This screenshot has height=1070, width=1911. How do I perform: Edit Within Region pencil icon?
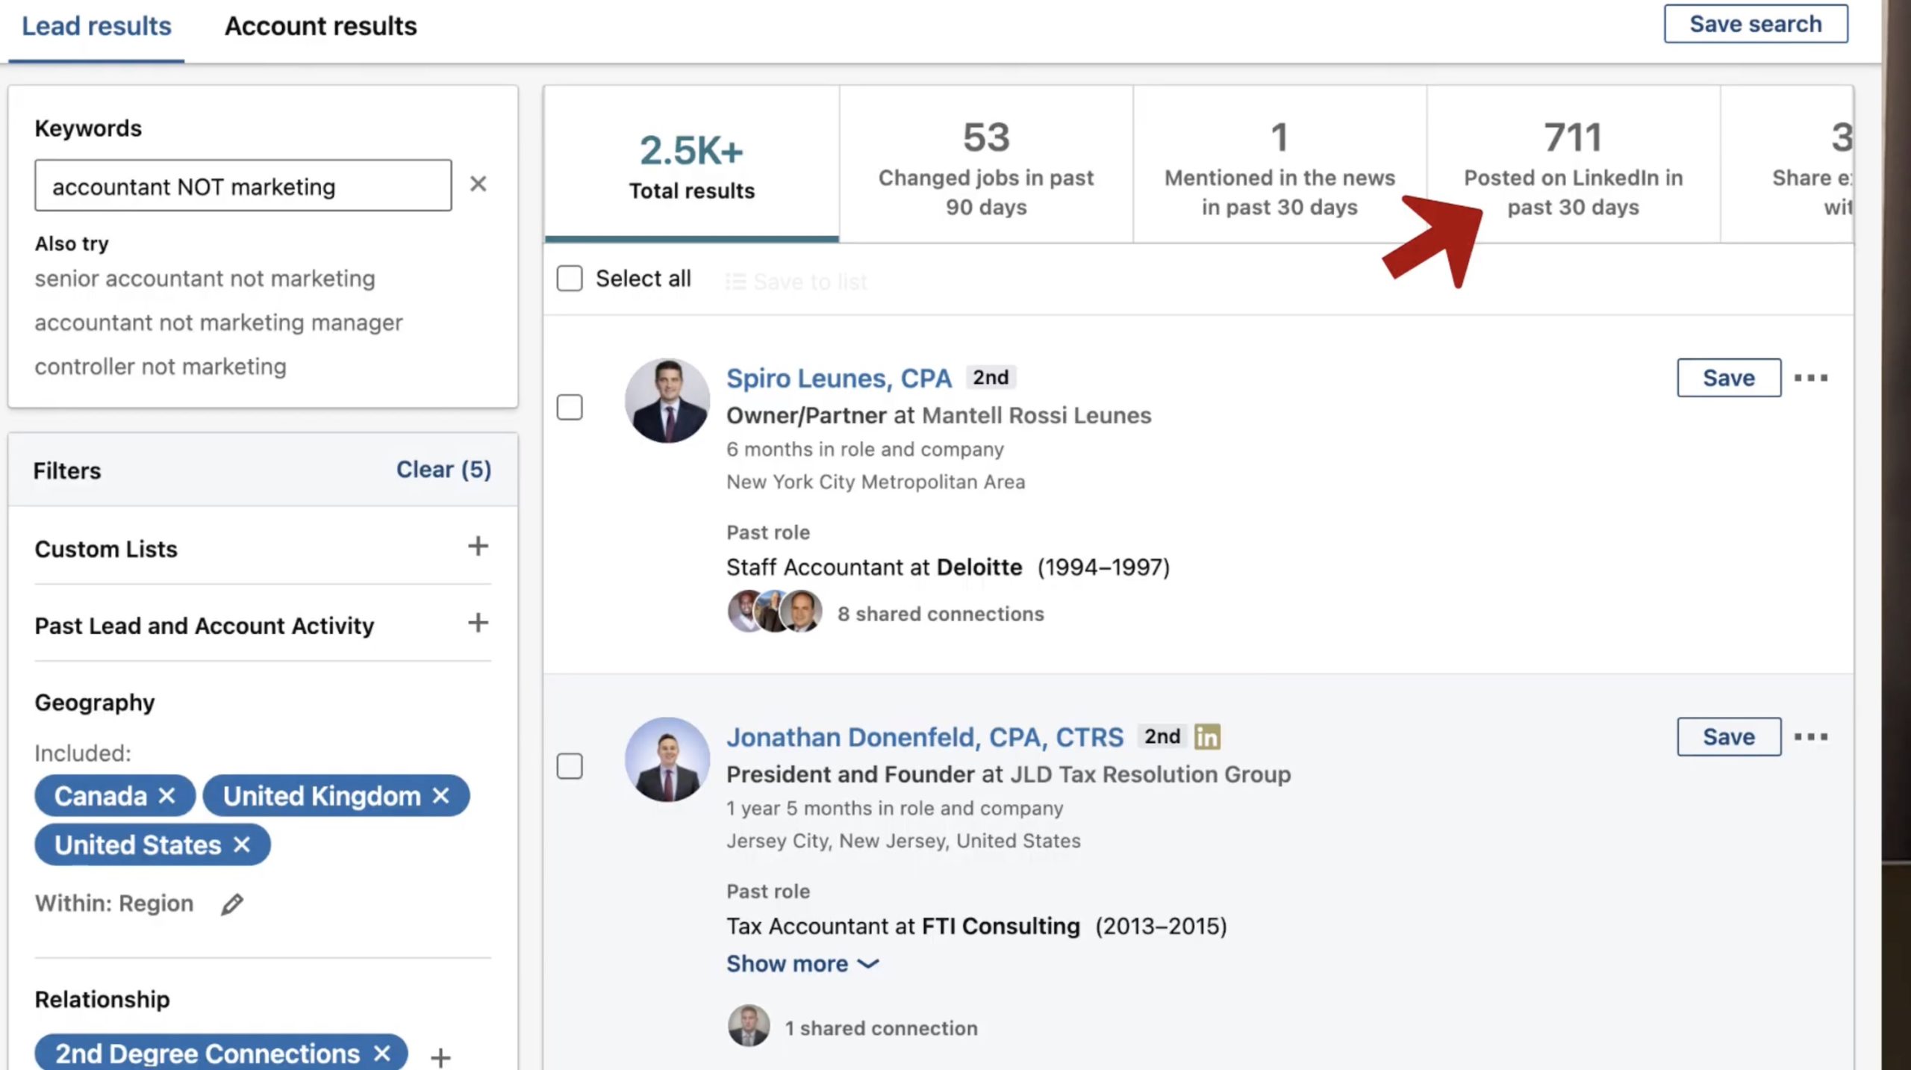point(231,904)
